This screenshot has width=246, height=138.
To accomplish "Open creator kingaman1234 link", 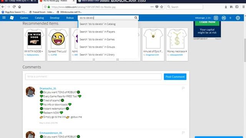I will click(152, 55).
